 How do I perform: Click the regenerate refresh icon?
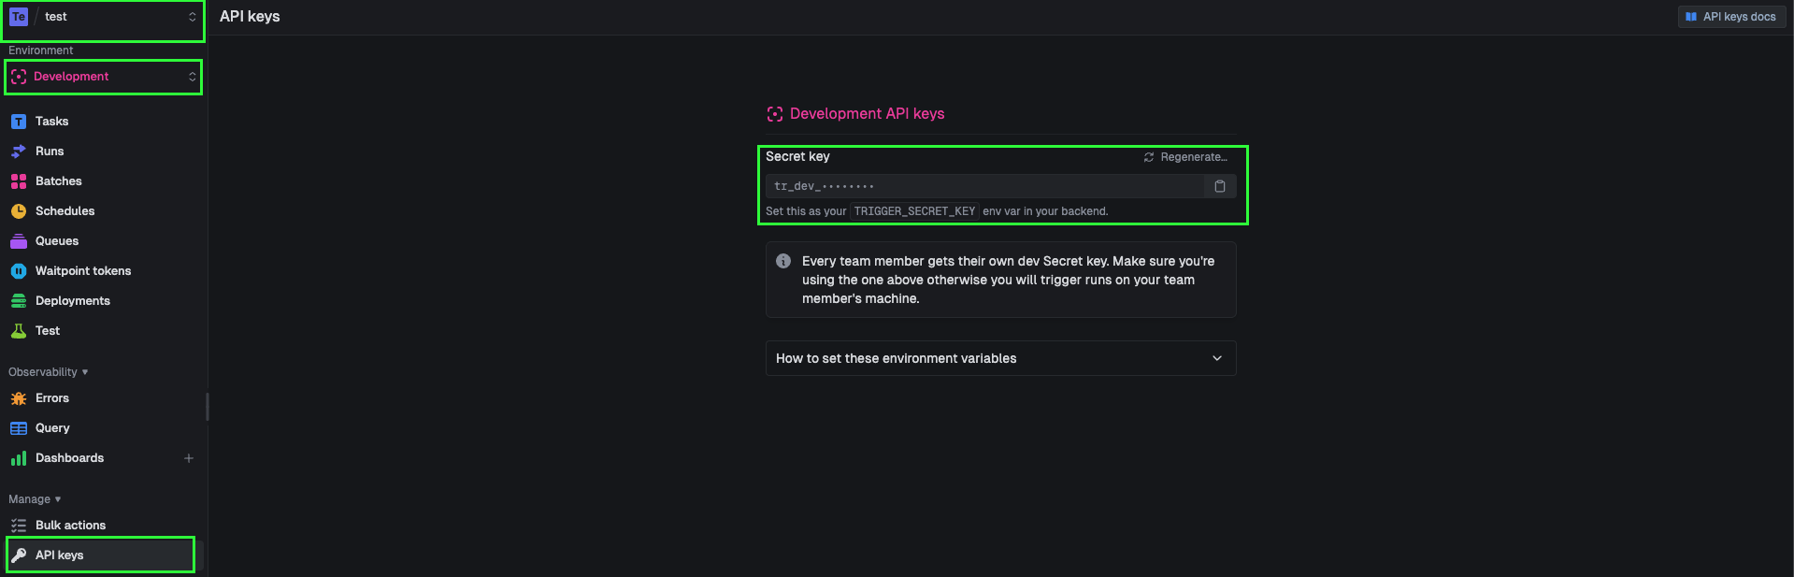(x=1149, y=157)
